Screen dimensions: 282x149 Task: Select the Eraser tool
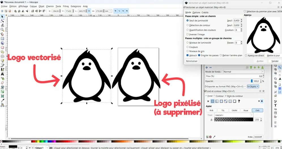(x=2, y=83)
